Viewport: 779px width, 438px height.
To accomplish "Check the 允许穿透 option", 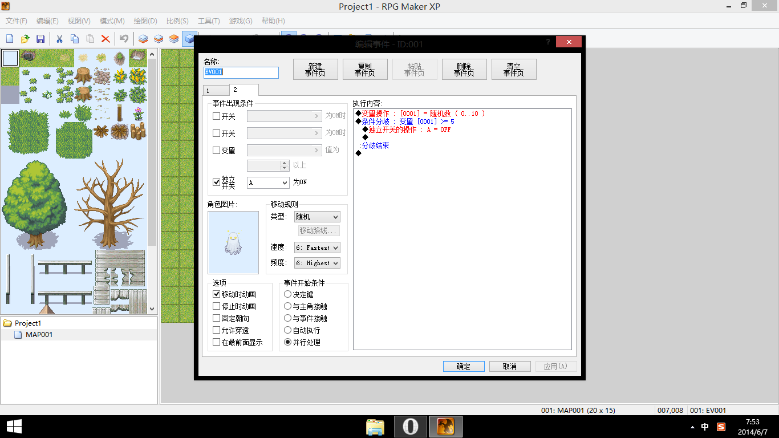I will click(216, 330).
